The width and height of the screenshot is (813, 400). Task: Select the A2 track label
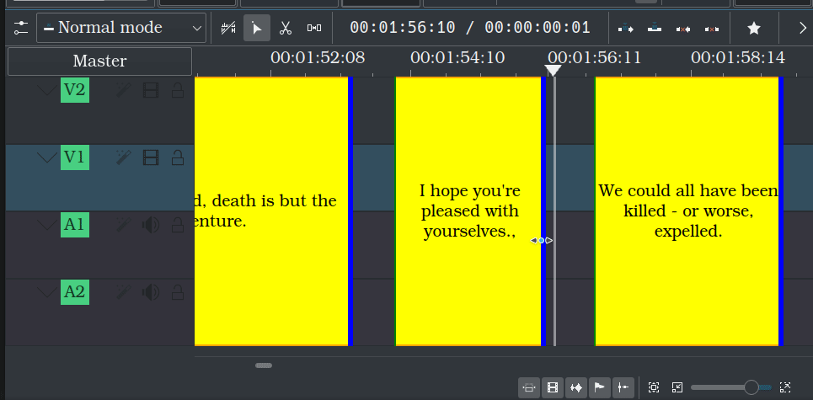[x=75, y=291]
